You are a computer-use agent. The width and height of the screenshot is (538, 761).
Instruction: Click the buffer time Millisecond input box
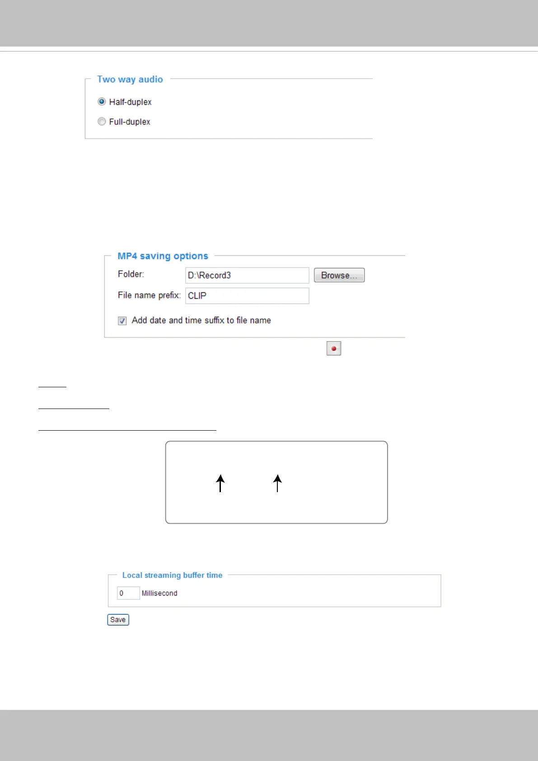[x=128, y=593]
